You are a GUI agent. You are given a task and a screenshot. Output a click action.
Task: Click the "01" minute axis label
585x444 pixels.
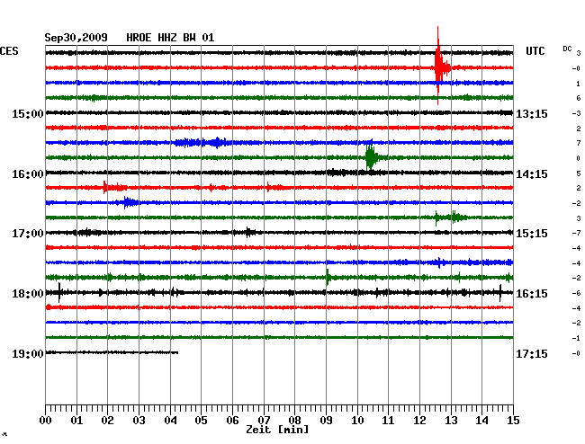(76, 420)
